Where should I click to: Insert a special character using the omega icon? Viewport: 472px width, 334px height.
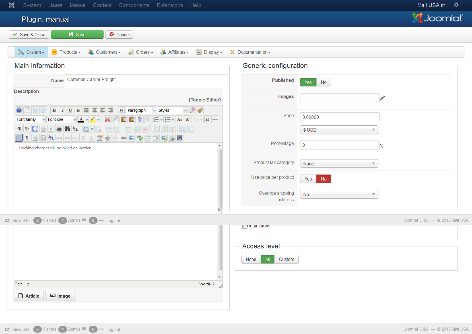[x=207, y=119]
